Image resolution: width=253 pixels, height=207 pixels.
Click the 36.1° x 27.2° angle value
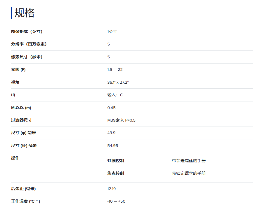(x=118, y=82)
